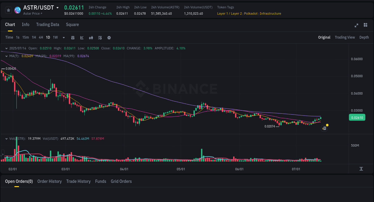Favorite the ASTR/USDT pair with the star

tap(8, 10)
